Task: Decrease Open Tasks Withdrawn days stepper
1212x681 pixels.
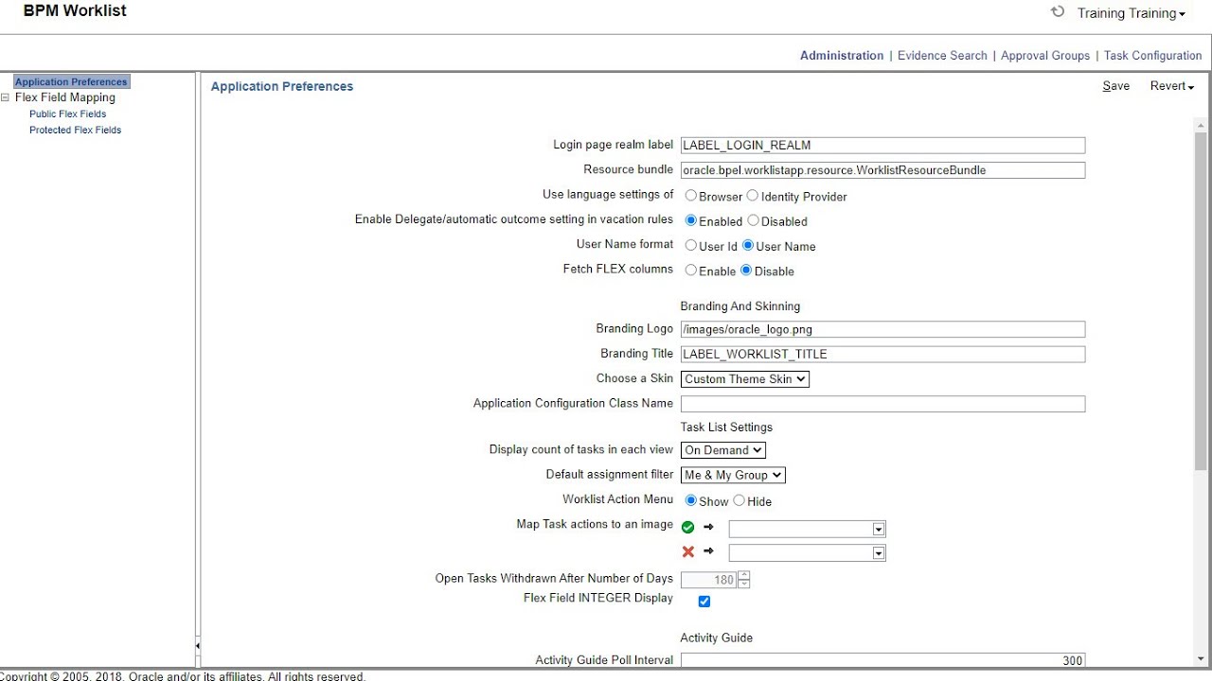Action: 744,584
